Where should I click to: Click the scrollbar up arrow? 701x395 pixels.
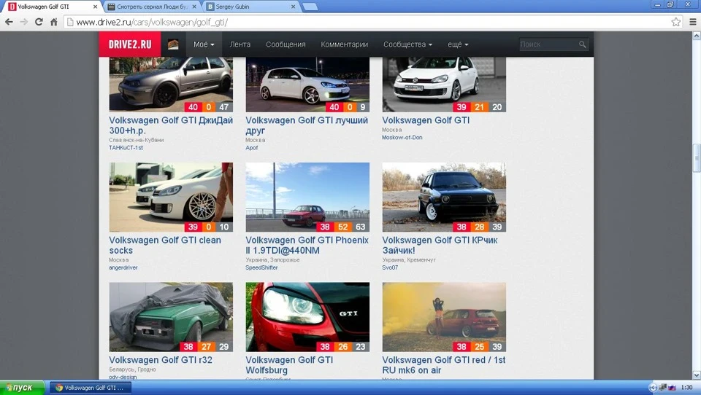pyautogui.click(x=696, y=36)
